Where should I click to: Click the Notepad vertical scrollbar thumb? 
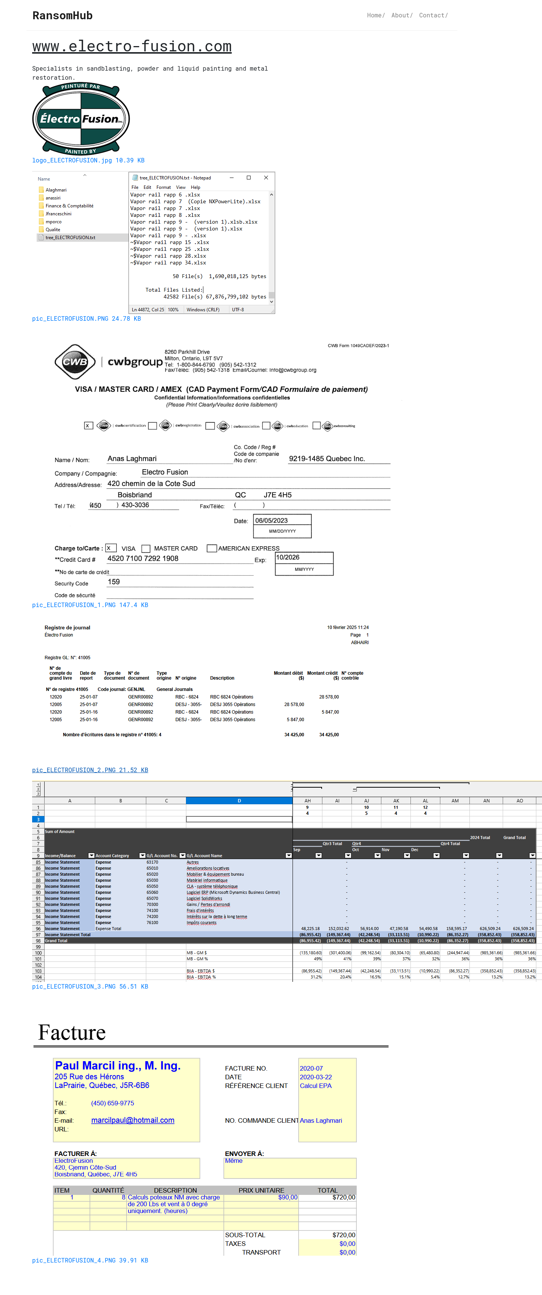click(271, 295)
